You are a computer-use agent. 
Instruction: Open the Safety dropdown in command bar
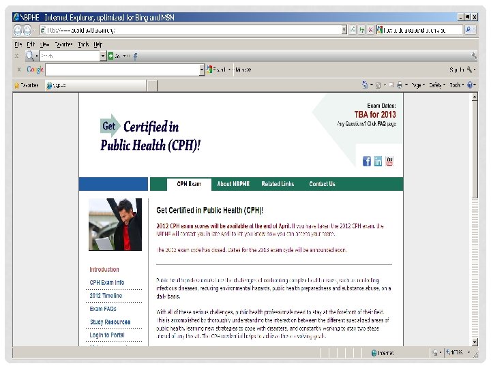(x=437, y=85)
